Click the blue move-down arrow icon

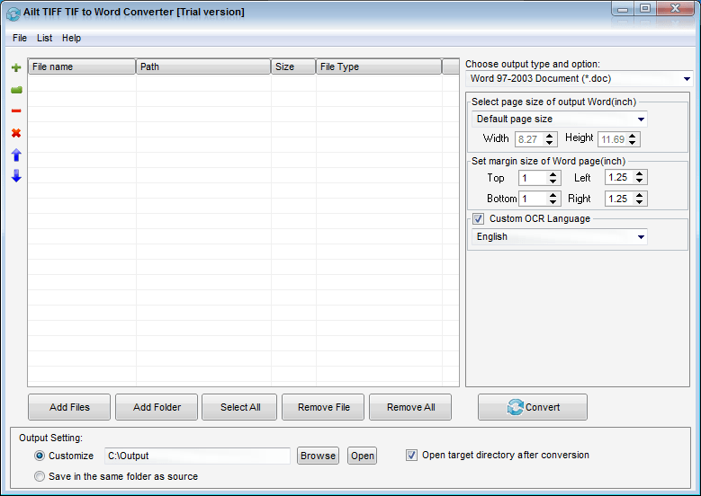point(16,176)
